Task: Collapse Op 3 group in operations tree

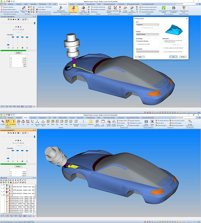Action: 2,192
